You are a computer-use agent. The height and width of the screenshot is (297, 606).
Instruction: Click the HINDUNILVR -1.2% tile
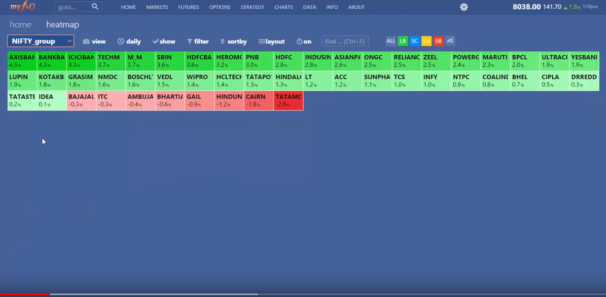229,101
